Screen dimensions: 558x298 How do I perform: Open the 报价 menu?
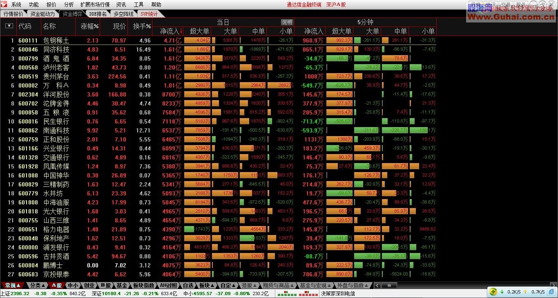click(51, 4)
